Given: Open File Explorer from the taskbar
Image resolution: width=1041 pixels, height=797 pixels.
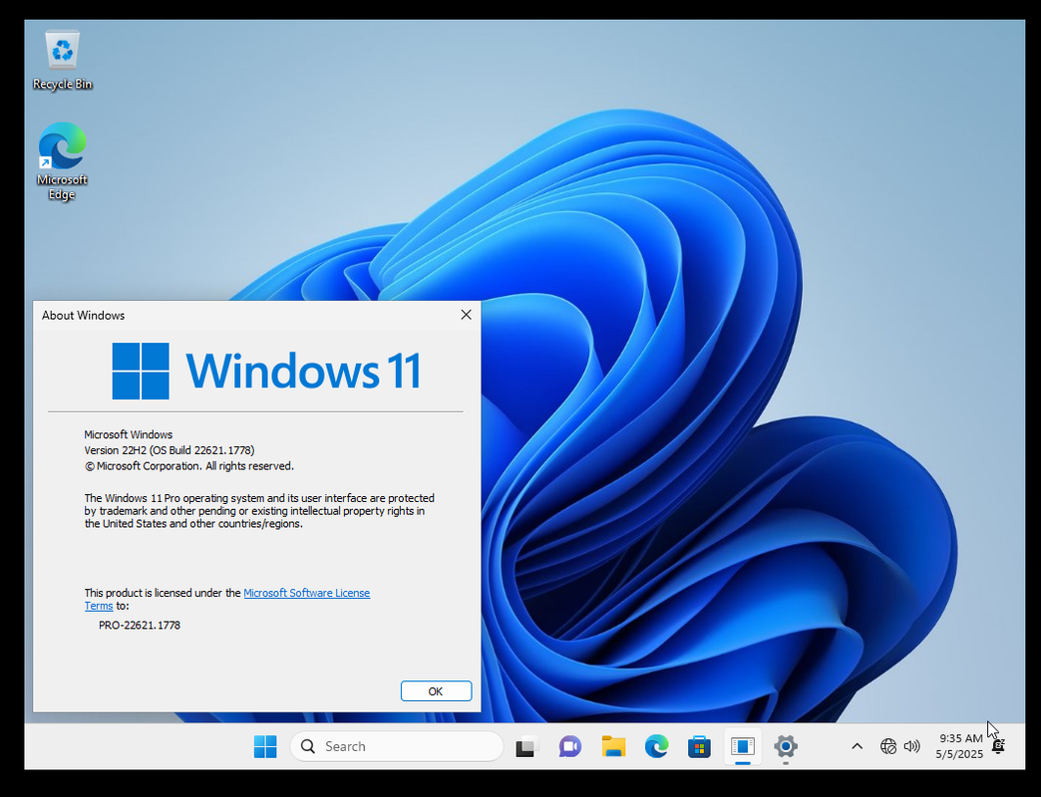Looking at the screenshot, I should (x=613, y=746).
